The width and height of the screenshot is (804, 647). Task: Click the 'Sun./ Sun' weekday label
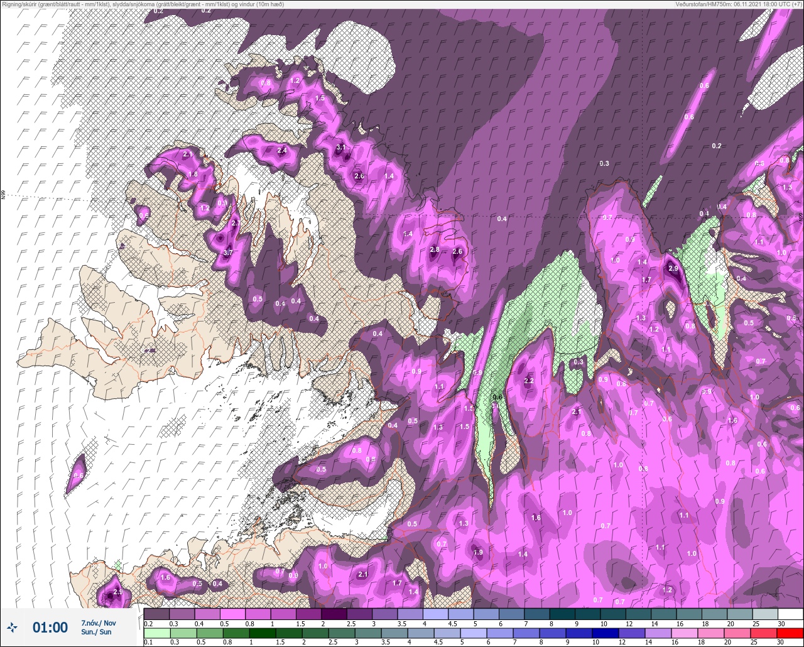(96, 632)
